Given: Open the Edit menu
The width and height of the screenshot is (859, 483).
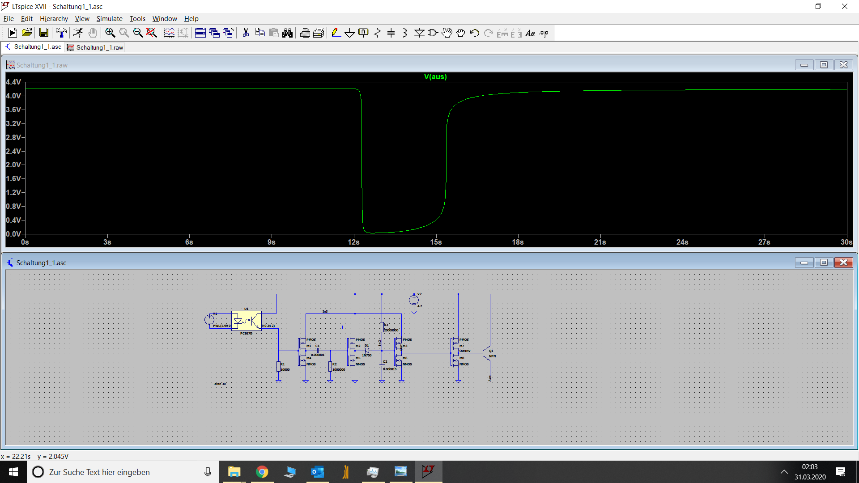Looking at the screenshot, I should click(27, 19).
